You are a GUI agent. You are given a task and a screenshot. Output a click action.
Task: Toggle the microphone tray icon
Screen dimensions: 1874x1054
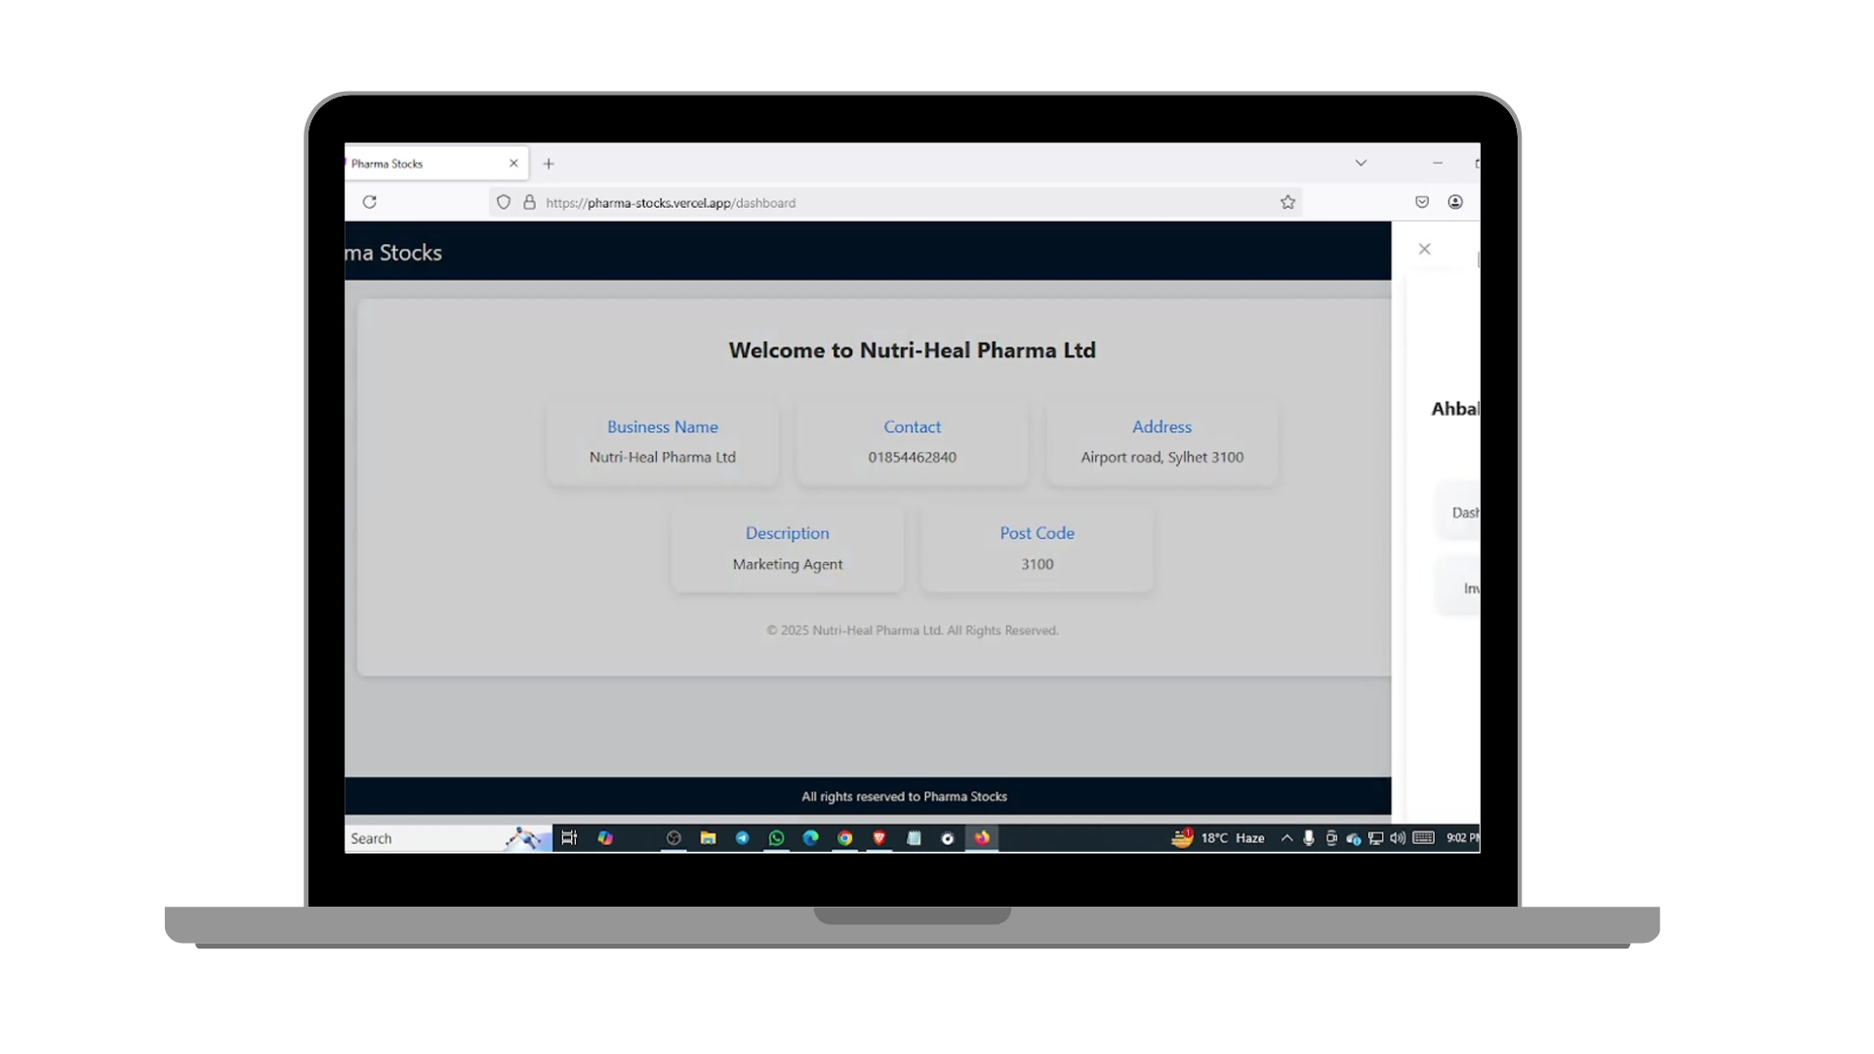1309,838
